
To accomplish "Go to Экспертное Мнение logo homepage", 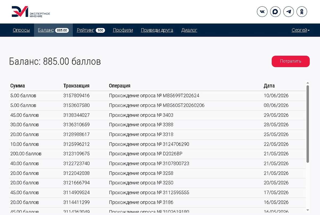I will [x=31, y=12].
